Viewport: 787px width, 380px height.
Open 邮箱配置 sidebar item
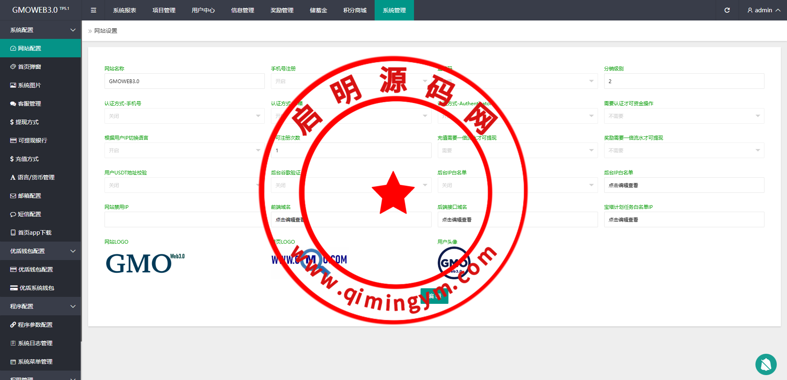click(30, 196)
